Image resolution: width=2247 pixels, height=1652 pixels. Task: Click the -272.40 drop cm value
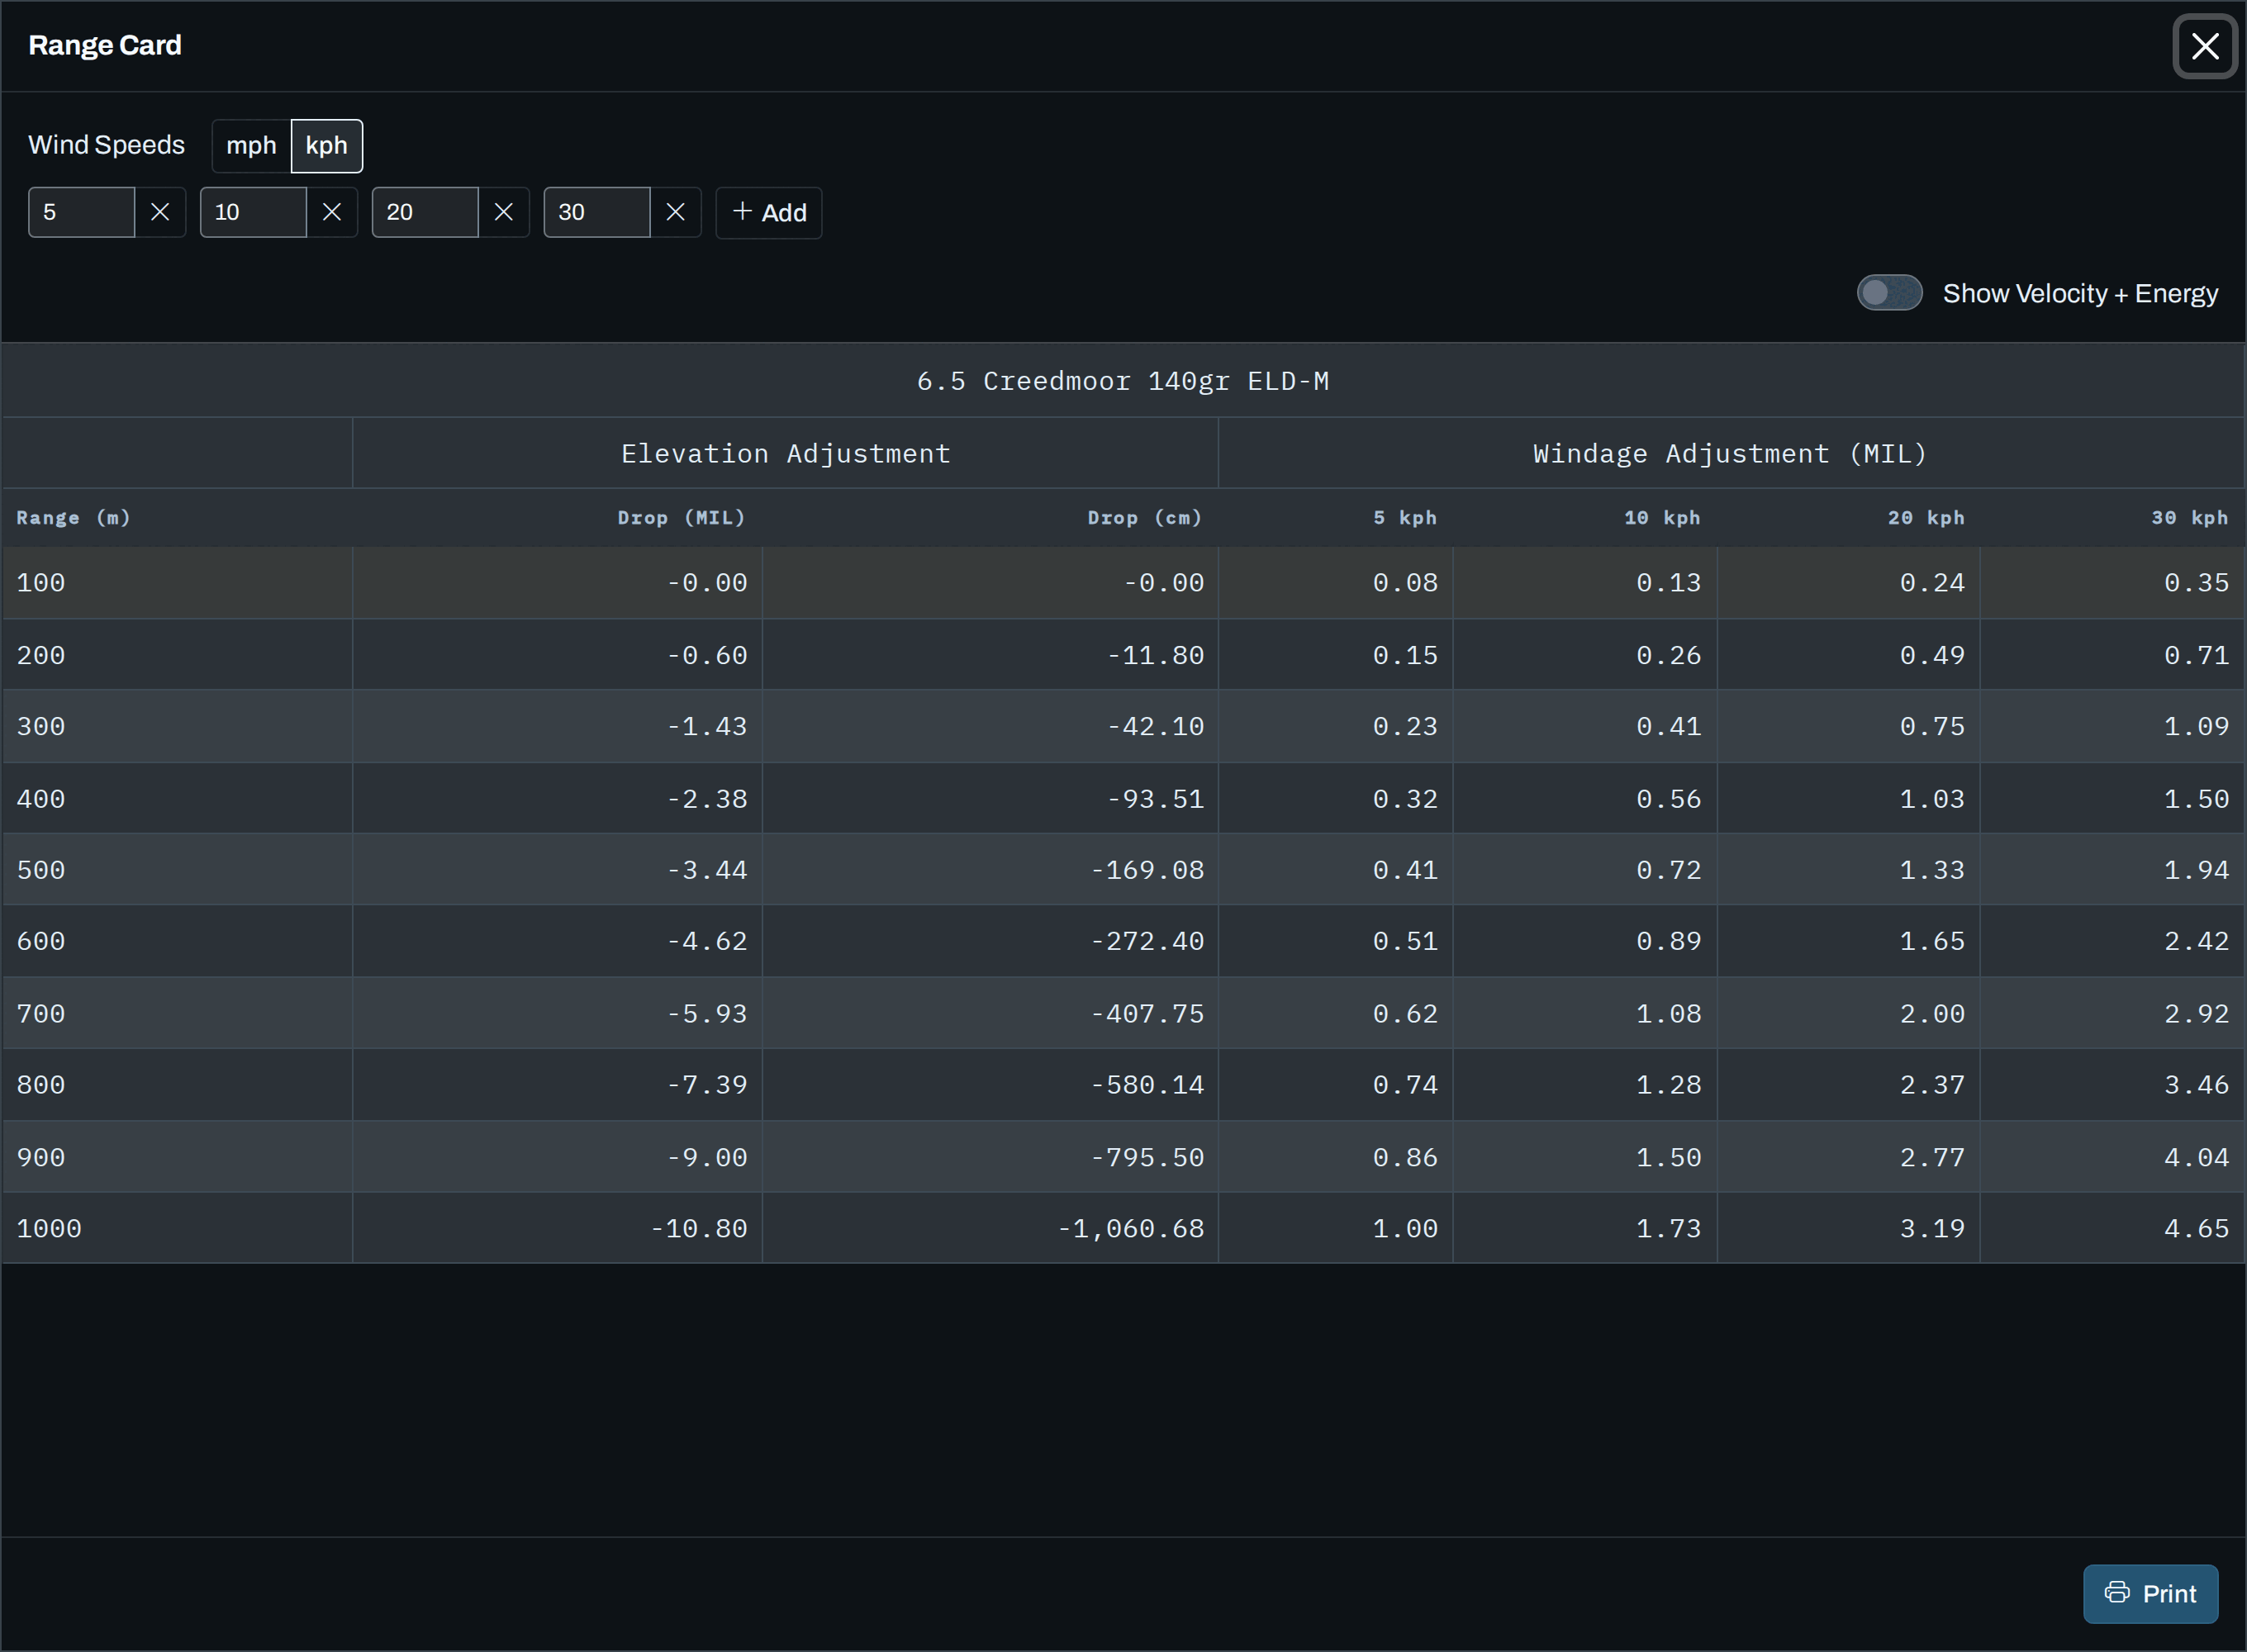coord(1148,941)
